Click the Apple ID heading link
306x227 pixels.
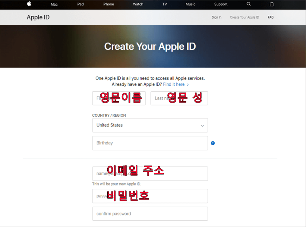tap(38, 17)
